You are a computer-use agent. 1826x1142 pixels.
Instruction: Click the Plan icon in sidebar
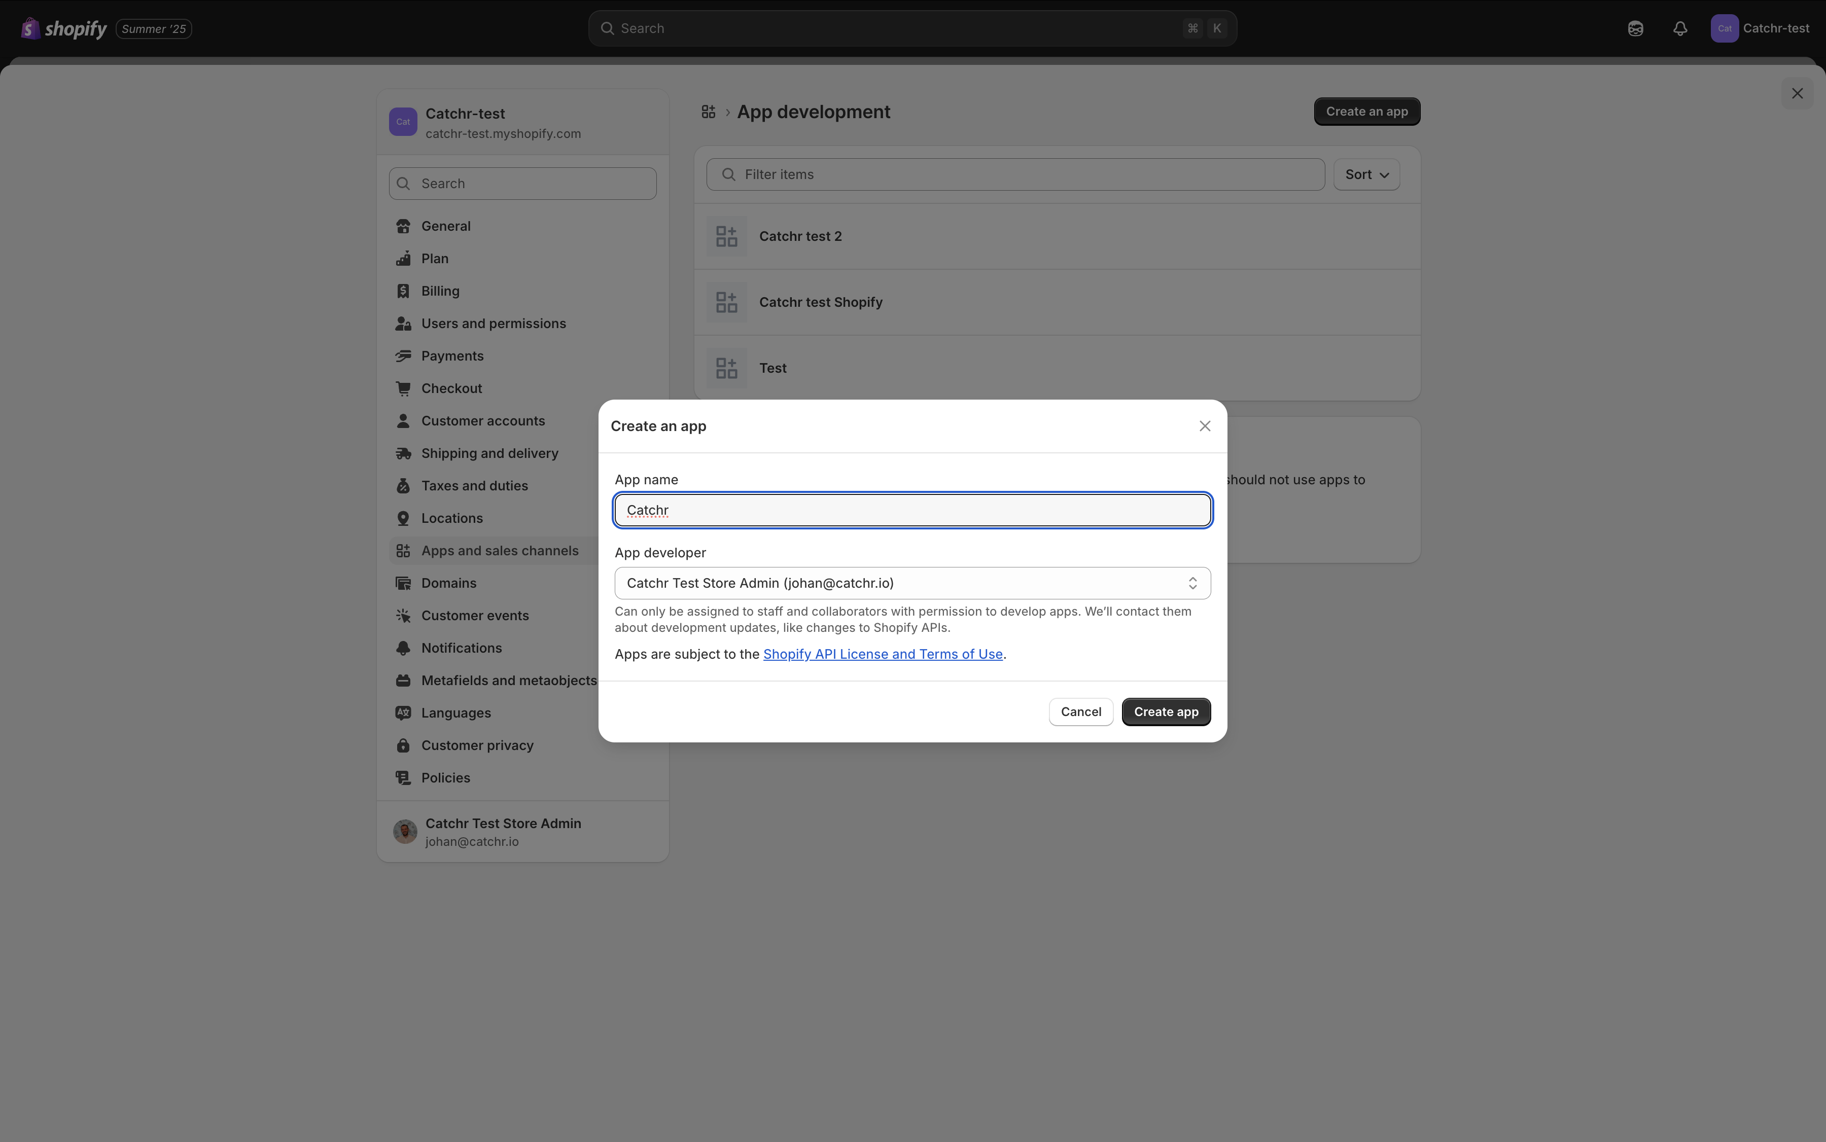(x=403, y=259)
